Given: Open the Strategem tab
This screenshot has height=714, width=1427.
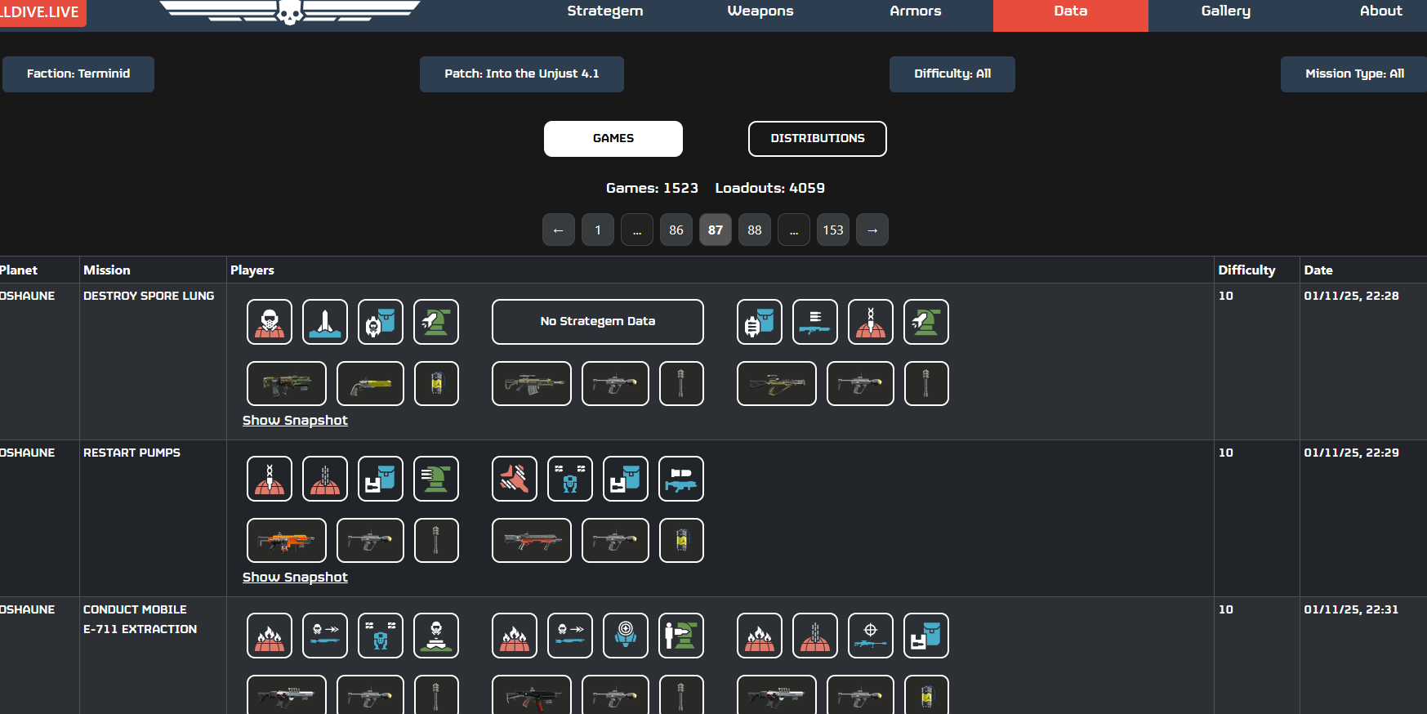Looking at the screenshot, I should click(x=605, y=11).
